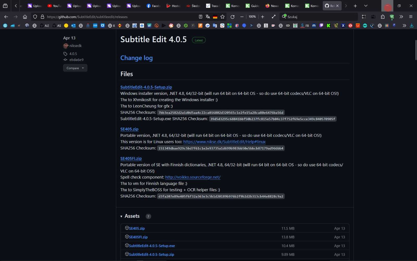Open downloads arrow icon in bookmarks bar
The height and width of the screenshot is (261, 417).
click(x=412, y=26)
